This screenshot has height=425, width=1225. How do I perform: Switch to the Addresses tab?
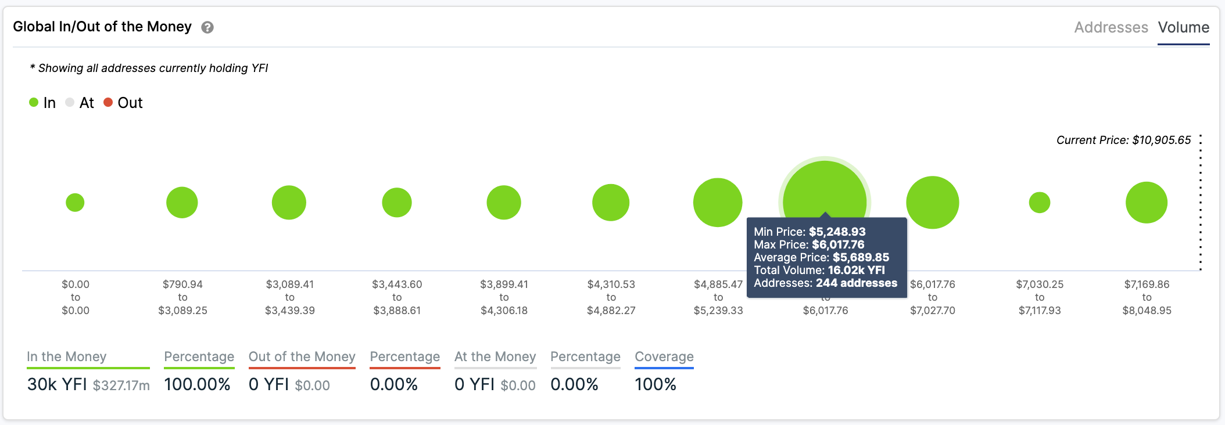pos(1111,27)
